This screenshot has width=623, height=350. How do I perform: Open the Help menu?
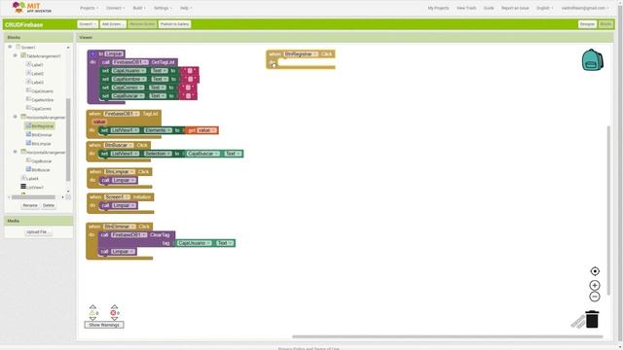click(186, 8)
